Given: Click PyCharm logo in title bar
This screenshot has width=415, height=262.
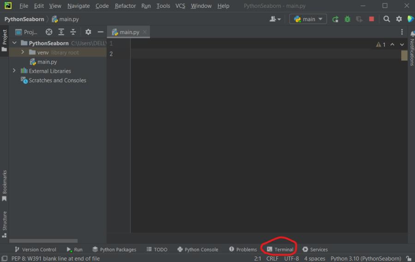Looking at the screenshot, I should tap(8, 6).
